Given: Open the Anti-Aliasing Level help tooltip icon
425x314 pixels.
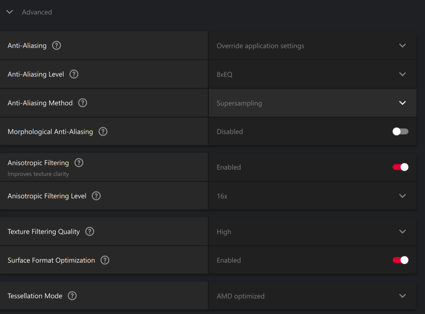Looking at the screenshot, I should (74, 74).
